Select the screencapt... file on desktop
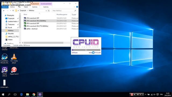Viewport: 172px width, 97px height. (x=5, y=84)
